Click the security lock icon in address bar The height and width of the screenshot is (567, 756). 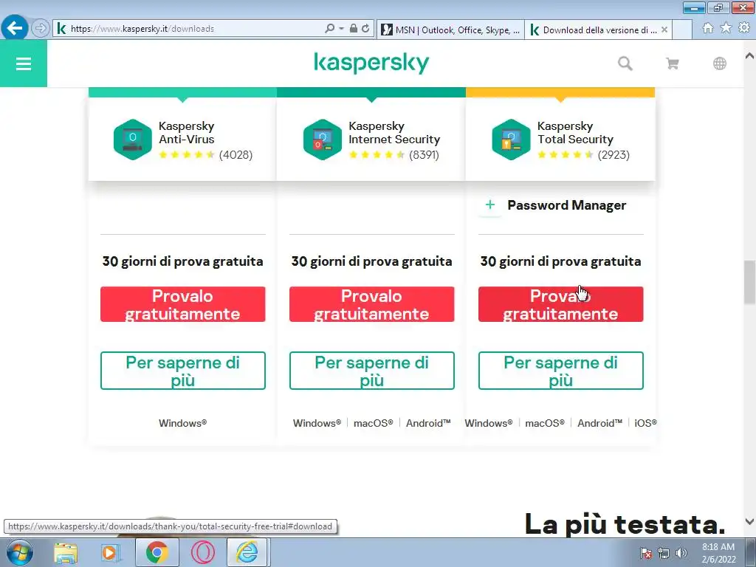click(x=354, y=29)
